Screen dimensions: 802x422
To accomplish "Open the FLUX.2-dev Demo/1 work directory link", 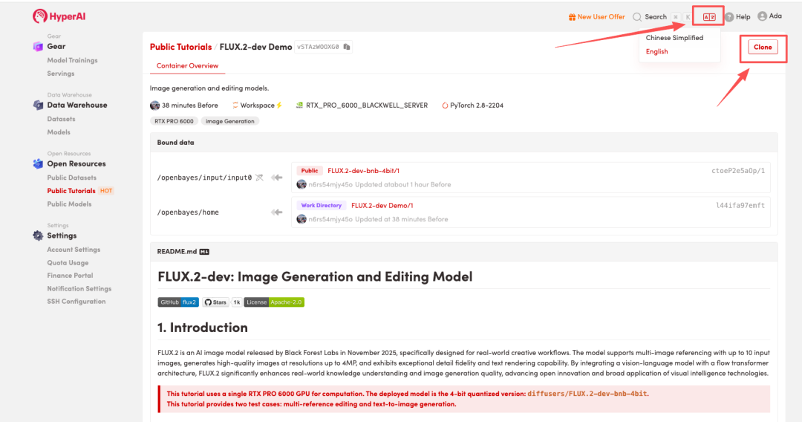I will click(x=382, y=206).
